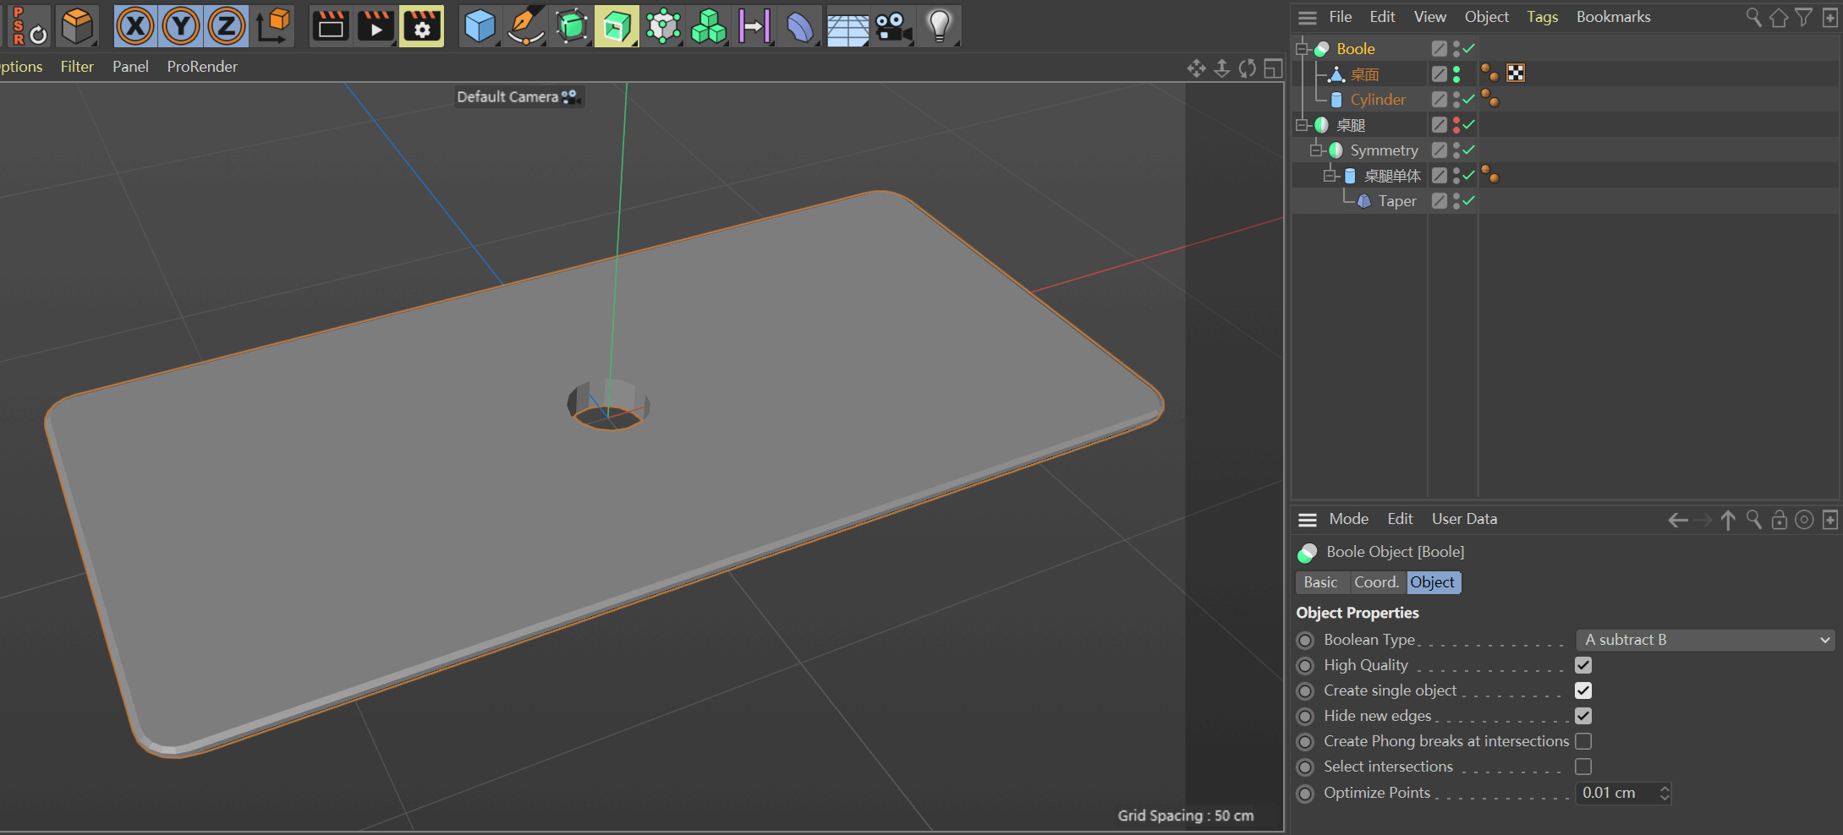Add a Camera object

(x=893, y=26)
